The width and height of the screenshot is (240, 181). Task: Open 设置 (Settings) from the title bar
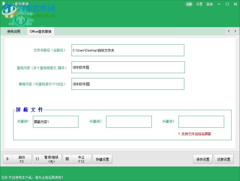(x=199, y=4)
